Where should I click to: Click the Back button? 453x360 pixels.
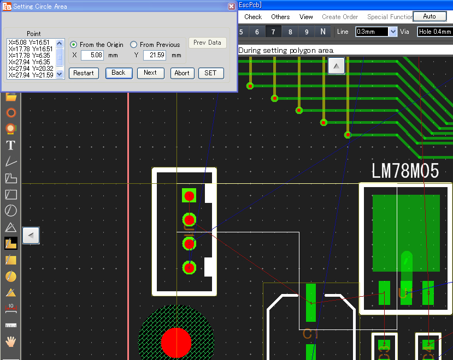(119, 73)
